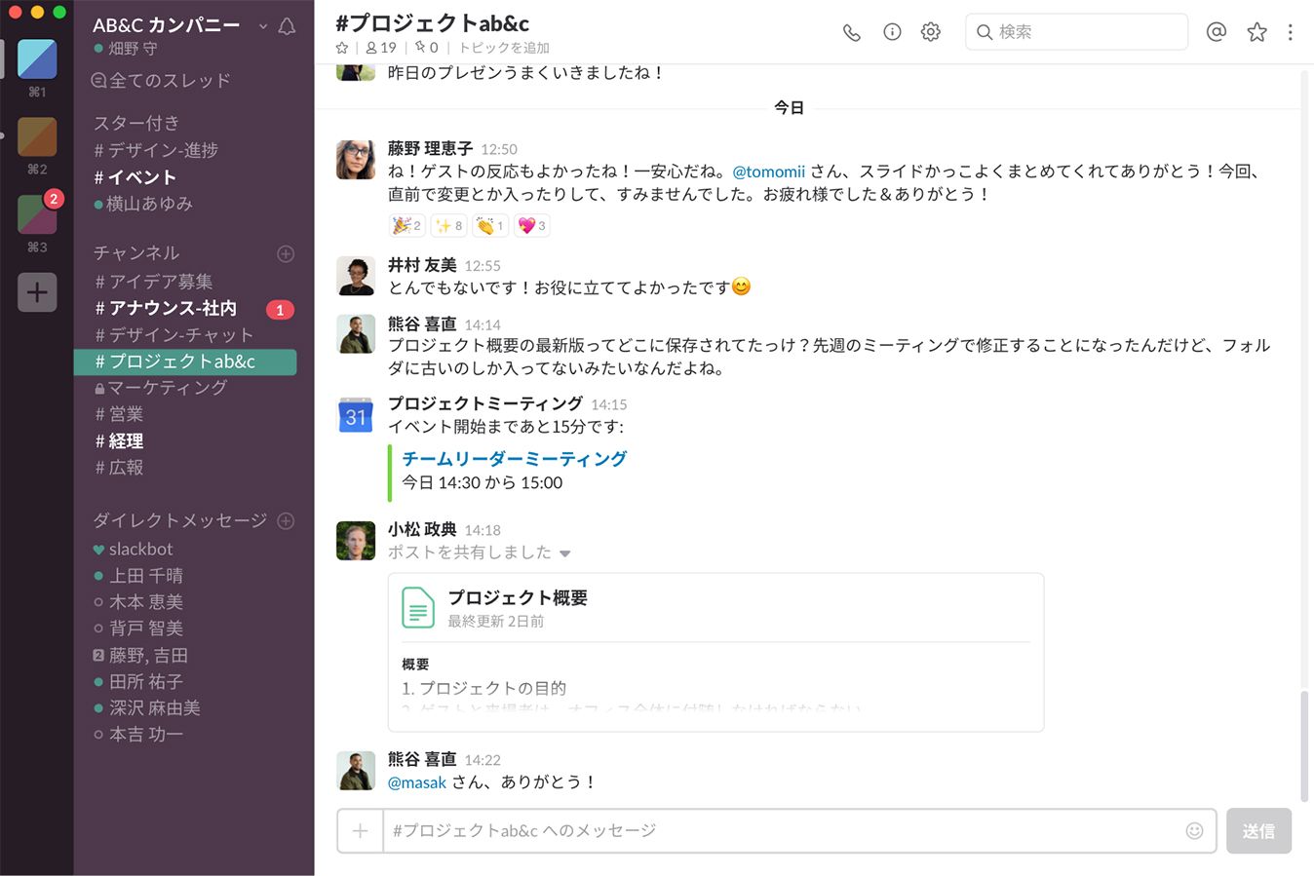The height and width of the screenshot is (876, 1314).
Task: Toggle the heart reaction with count 3
Action: (531, 225)
